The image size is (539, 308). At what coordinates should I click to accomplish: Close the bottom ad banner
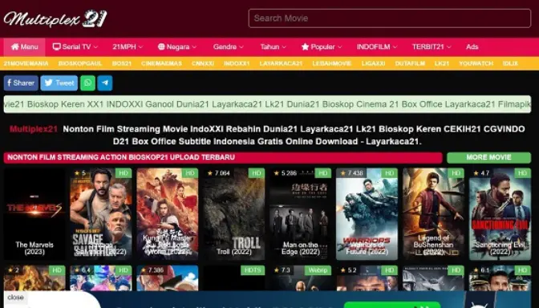tap(15, 298)
